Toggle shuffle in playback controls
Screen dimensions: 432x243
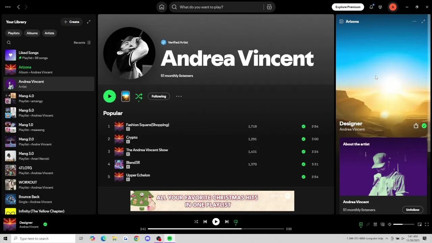[196, 222]
